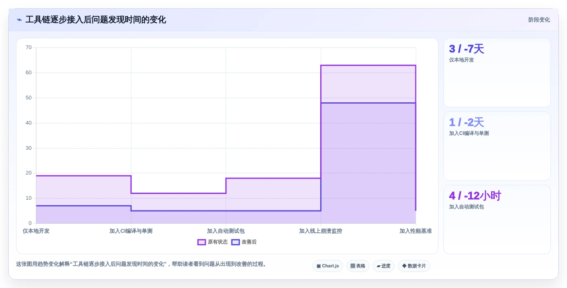Click the x-axis label 加入CI编译与单测
The height and width of the screenshot is (288, 567).
point(131,231)
